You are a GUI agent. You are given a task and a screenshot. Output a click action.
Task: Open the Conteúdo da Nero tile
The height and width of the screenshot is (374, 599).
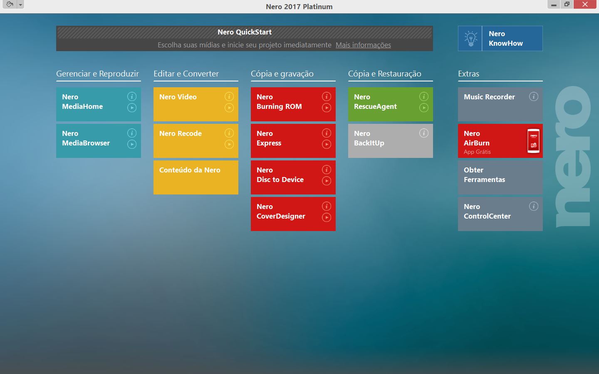click(x=196, y=177)
